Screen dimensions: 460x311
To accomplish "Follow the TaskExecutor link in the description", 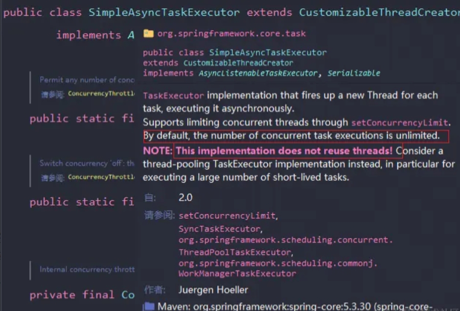I will 173,96.
